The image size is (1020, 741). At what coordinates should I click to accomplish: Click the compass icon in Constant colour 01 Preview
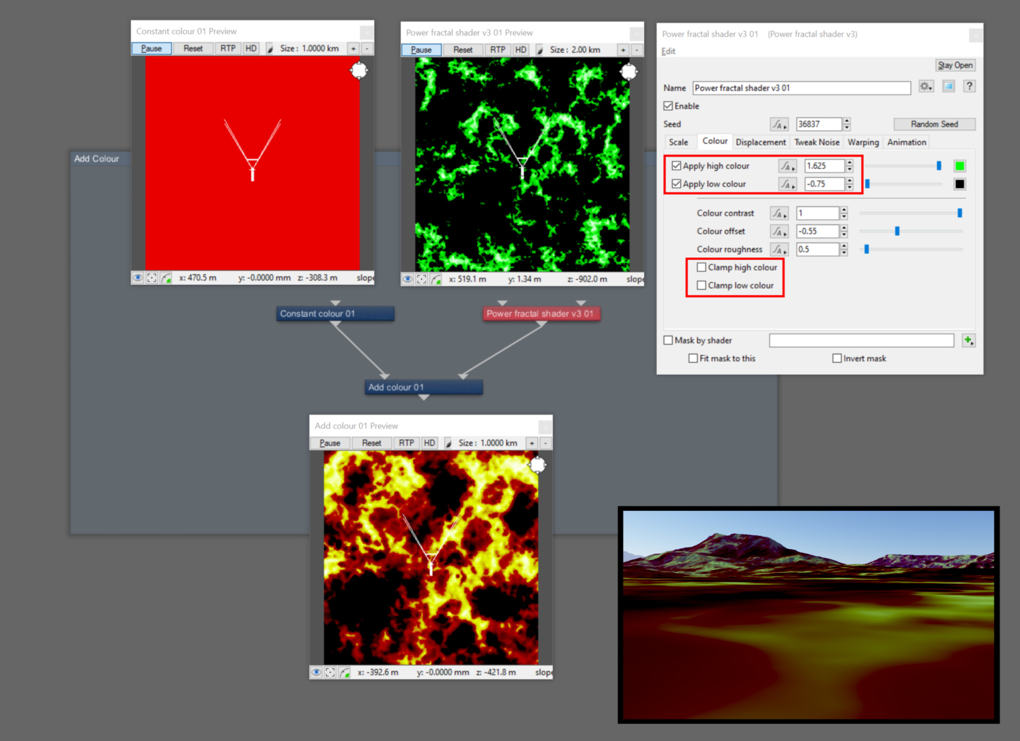point(359,70)
